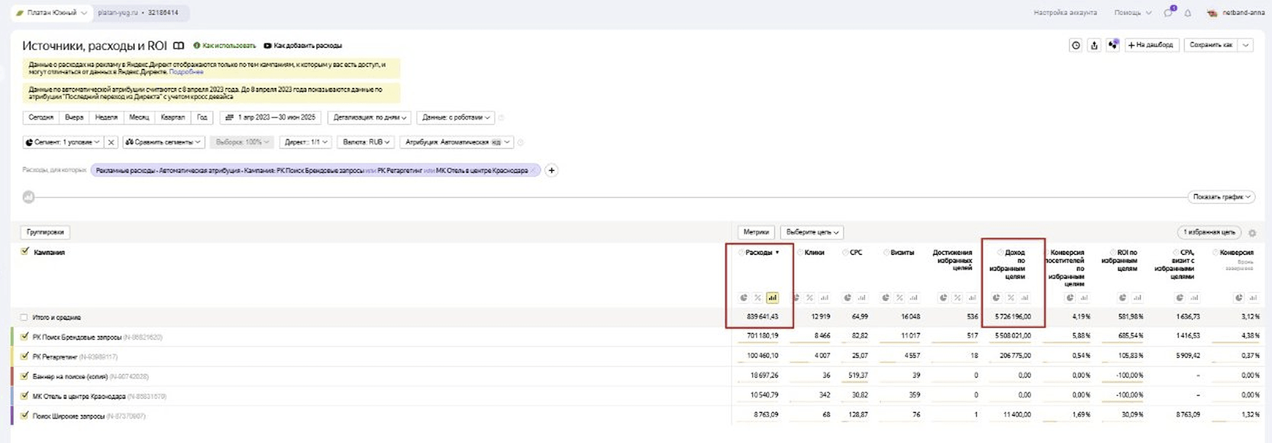This screenshot has height=443, width=1272.
Task: Click the На дашборд button
Action: 1151,45
